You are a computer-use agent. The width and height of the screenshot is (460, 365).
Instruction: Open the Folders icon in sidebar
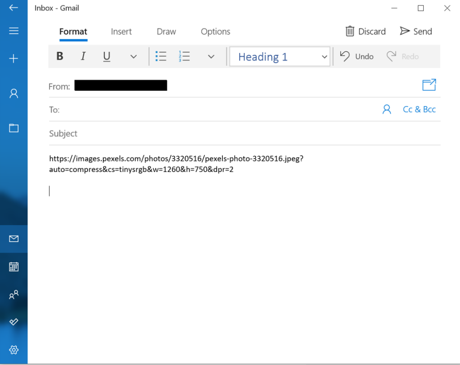click(x=13, y=128)
